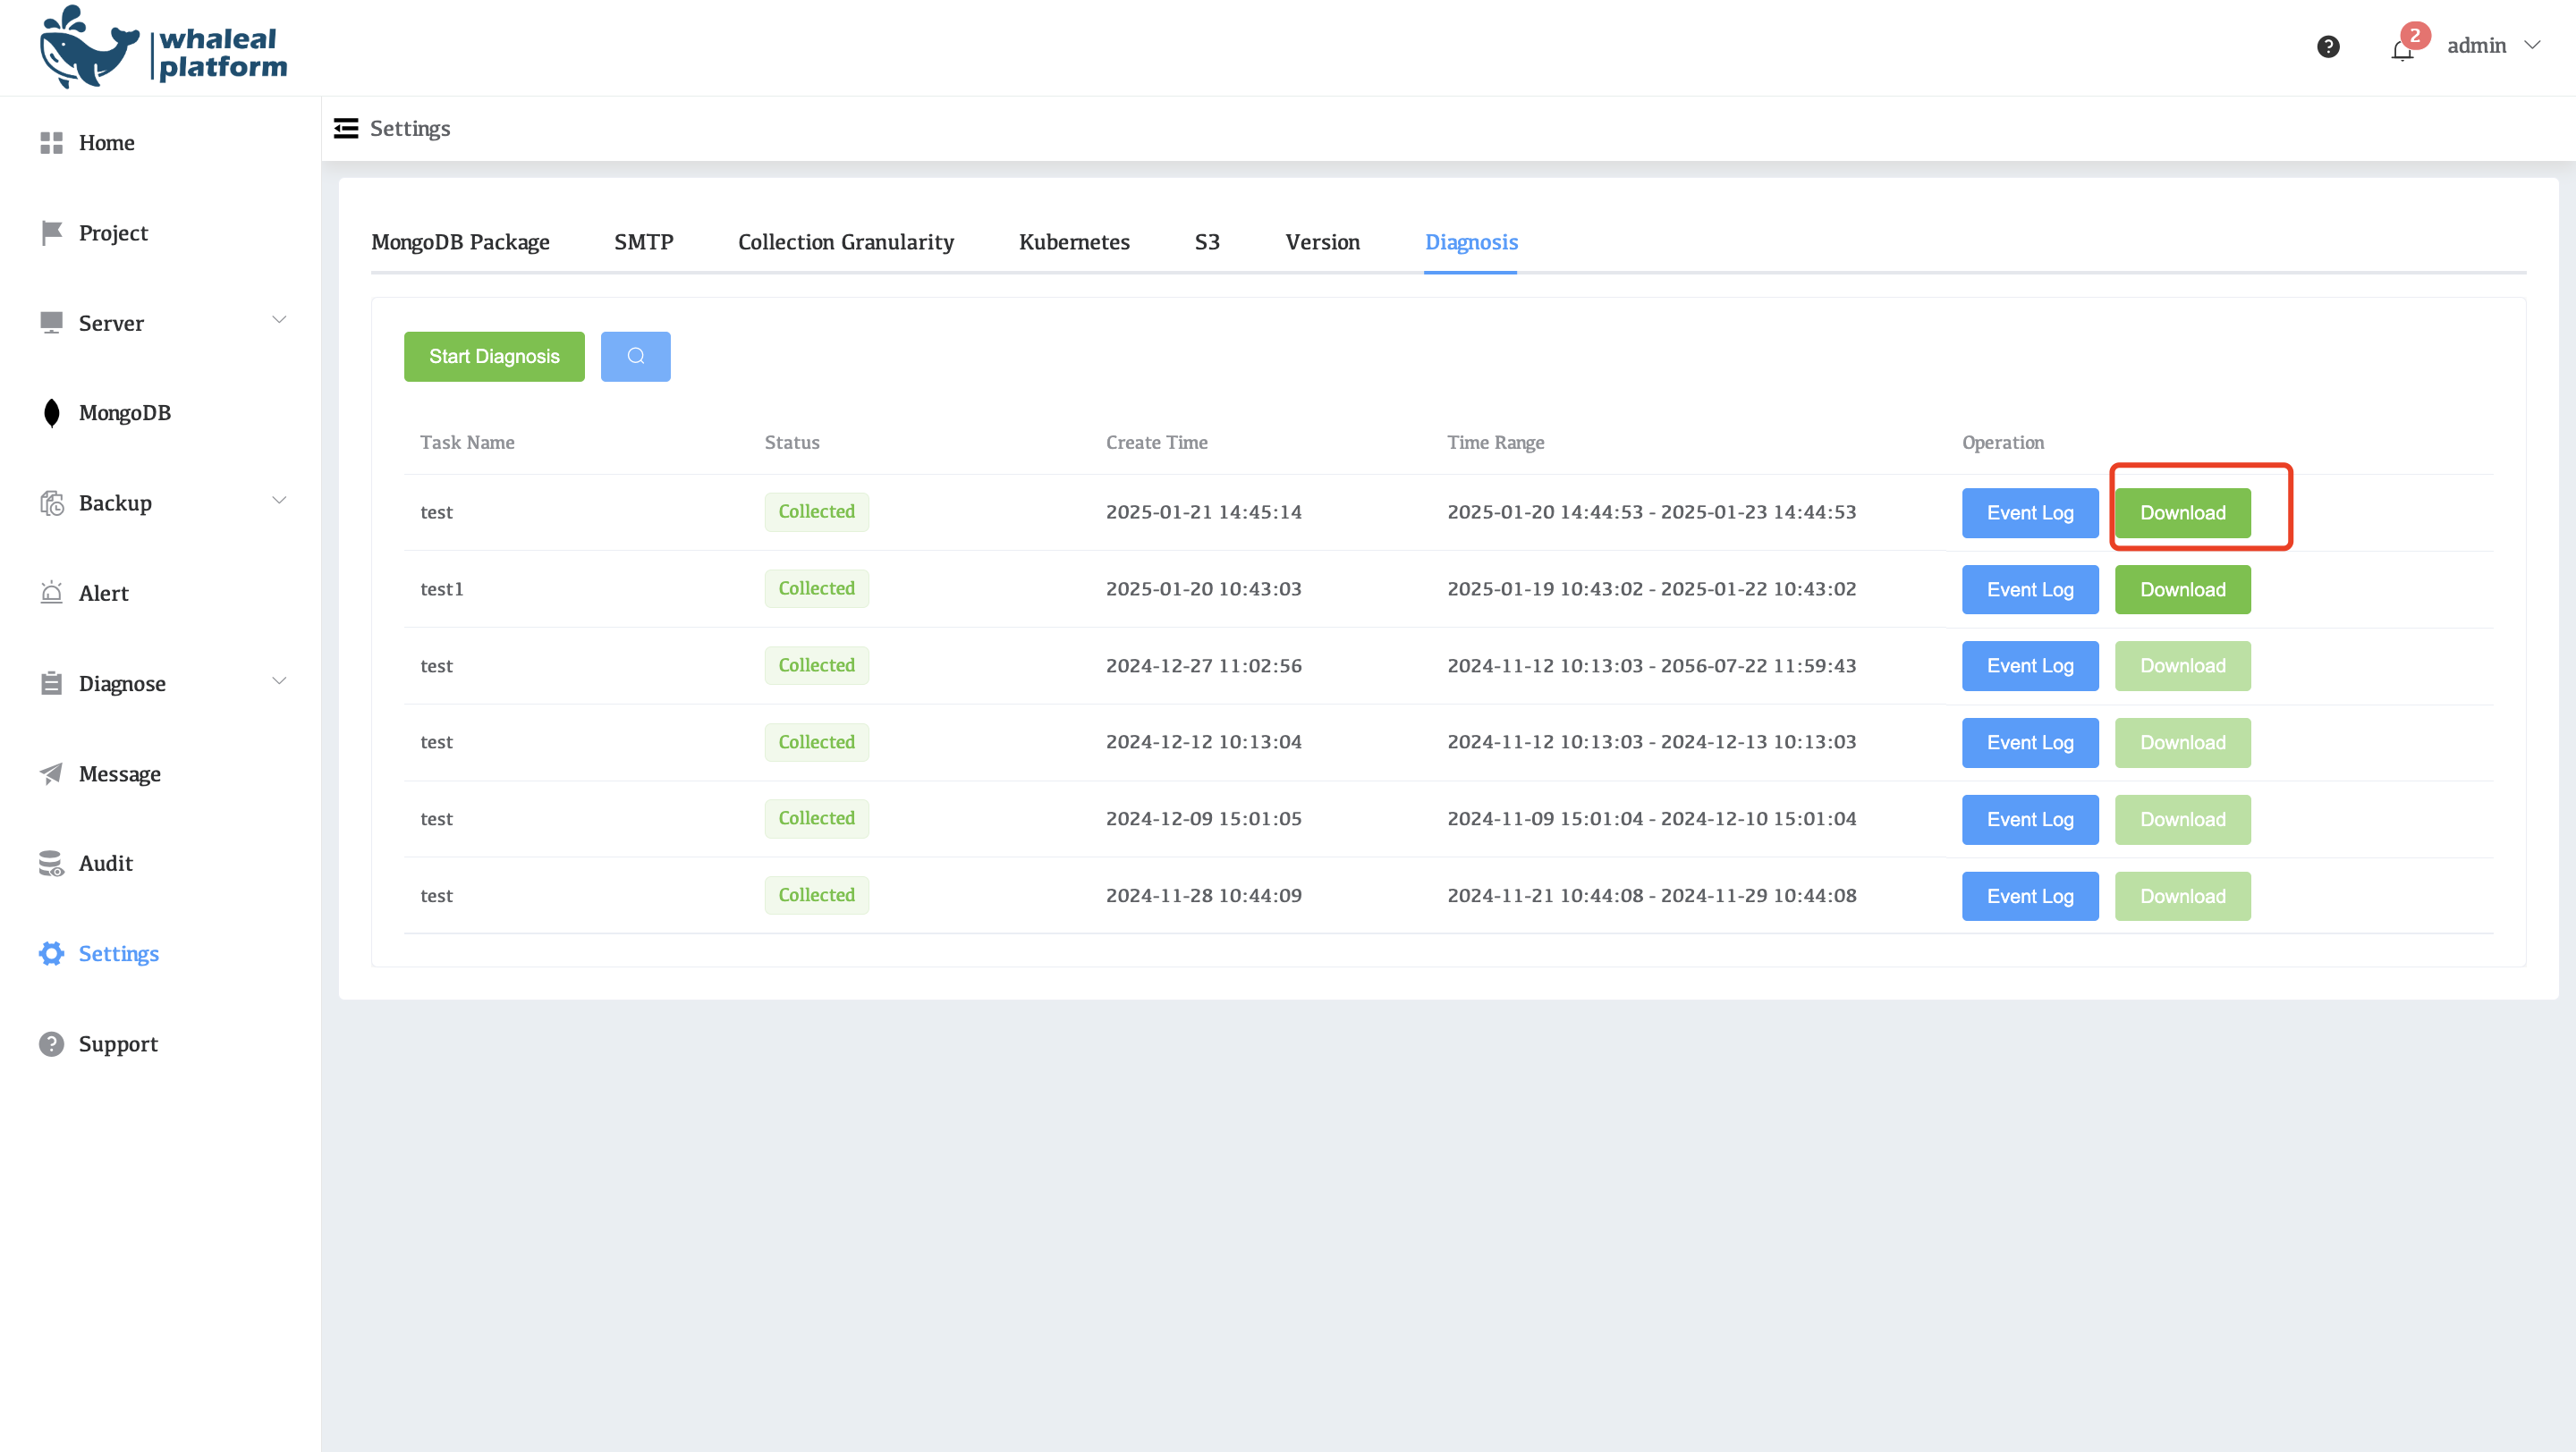Click the Alert siren icon
The width and height of the screenshot is (2576, 1452).
click(x=51, y=593)
